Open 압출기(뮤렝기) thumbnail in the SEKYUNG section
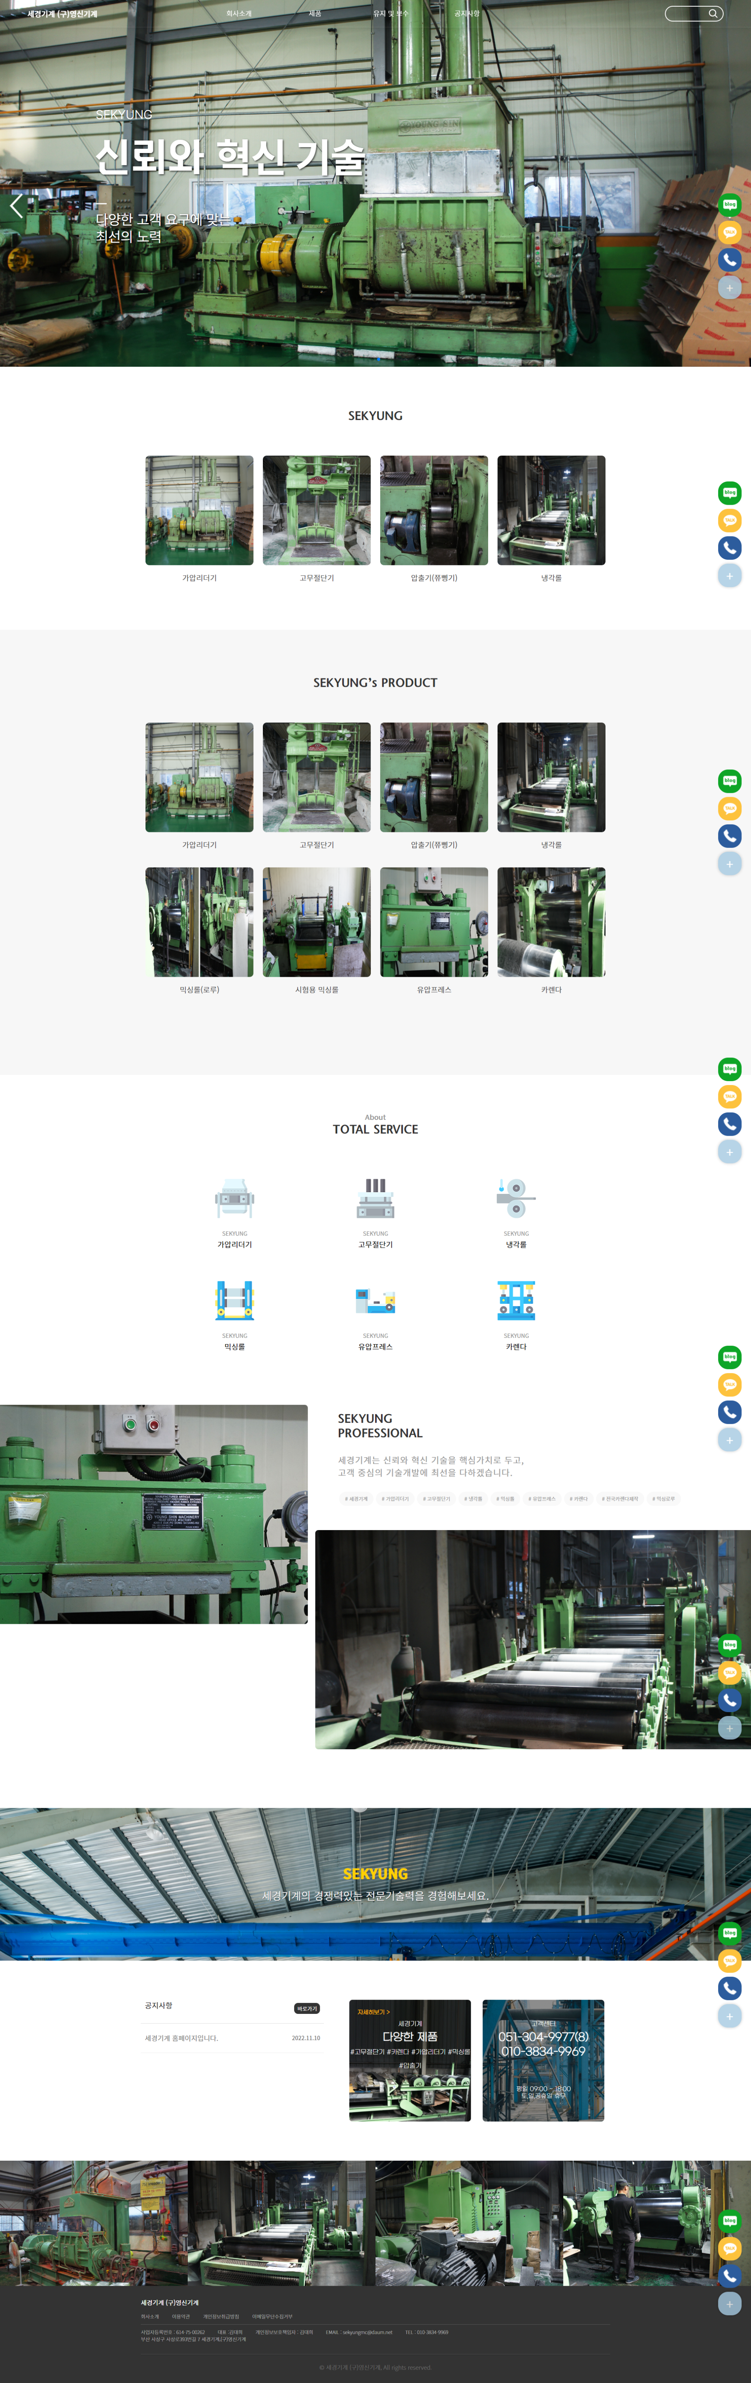The width and height of the screenshot is (751, 2383). coord(434,510)
